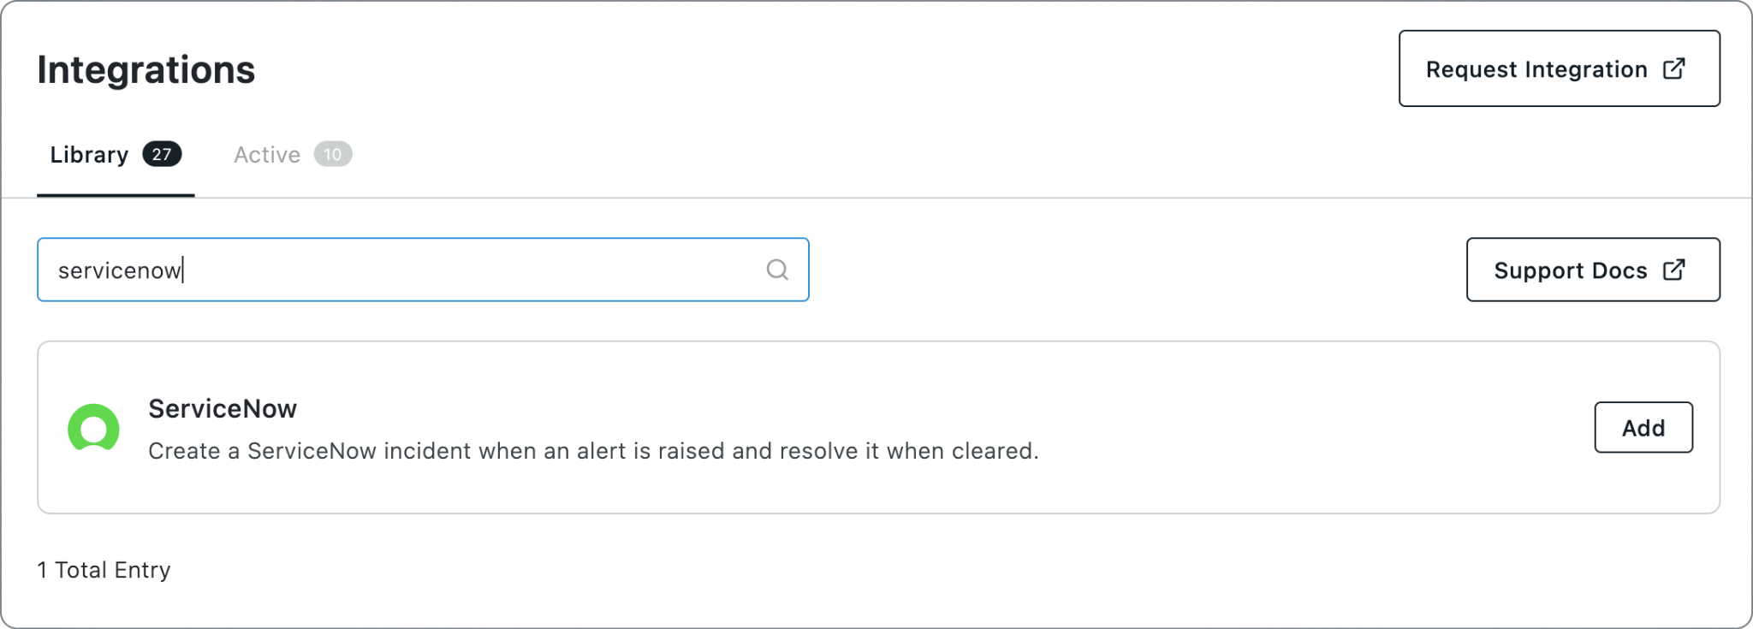The height and width of the screenshot is (629, 1753).
Task: Click the search magnifier icon
Action: pyautogui.click(x=777, y=270)
